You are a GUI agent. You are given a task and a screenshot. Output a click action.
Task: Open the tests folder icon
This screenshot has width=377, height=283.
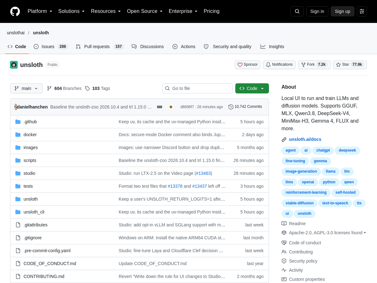[x=18, y=186]
